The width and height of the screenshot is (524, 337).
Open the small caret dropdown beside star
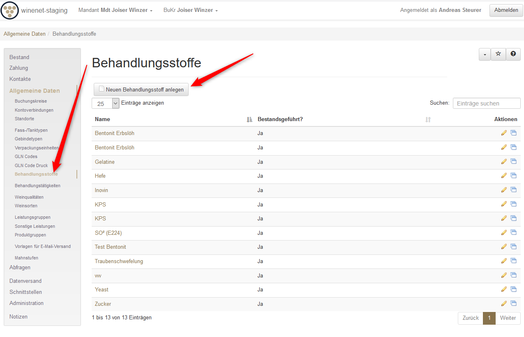click(485, 54)
